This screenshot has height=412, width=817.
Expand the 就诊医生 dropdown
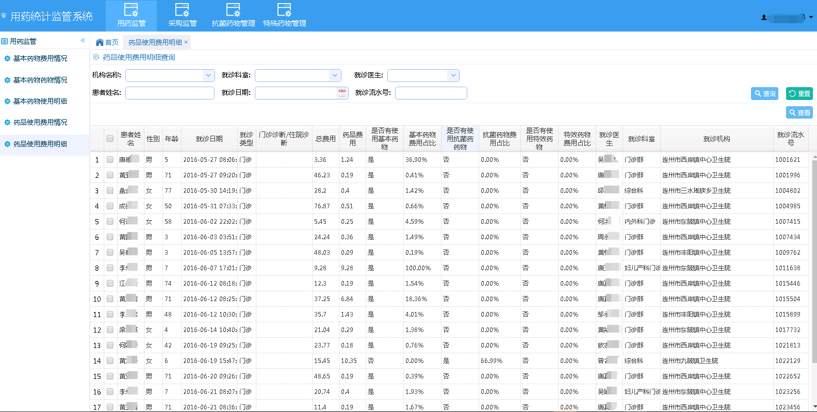click(453, 76)
